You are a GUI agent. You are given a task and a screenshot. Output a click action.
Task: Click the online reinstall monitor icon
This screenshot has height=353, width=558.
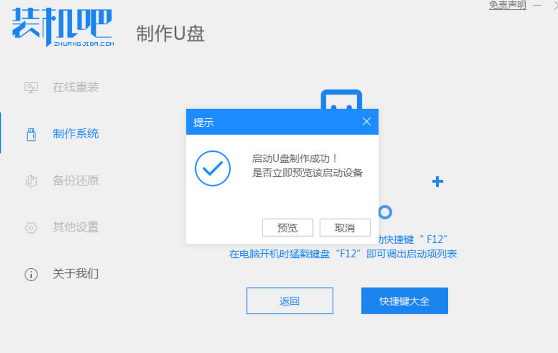point(31,87)
